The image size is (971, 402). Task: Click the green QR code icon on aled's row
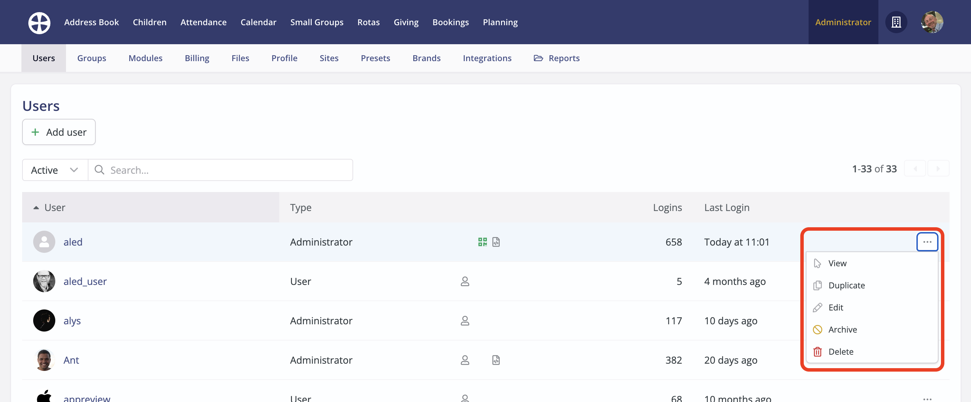click(482, 242)
